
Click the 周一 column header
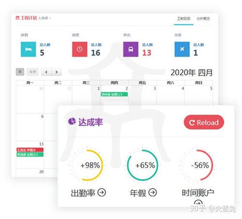30,83
